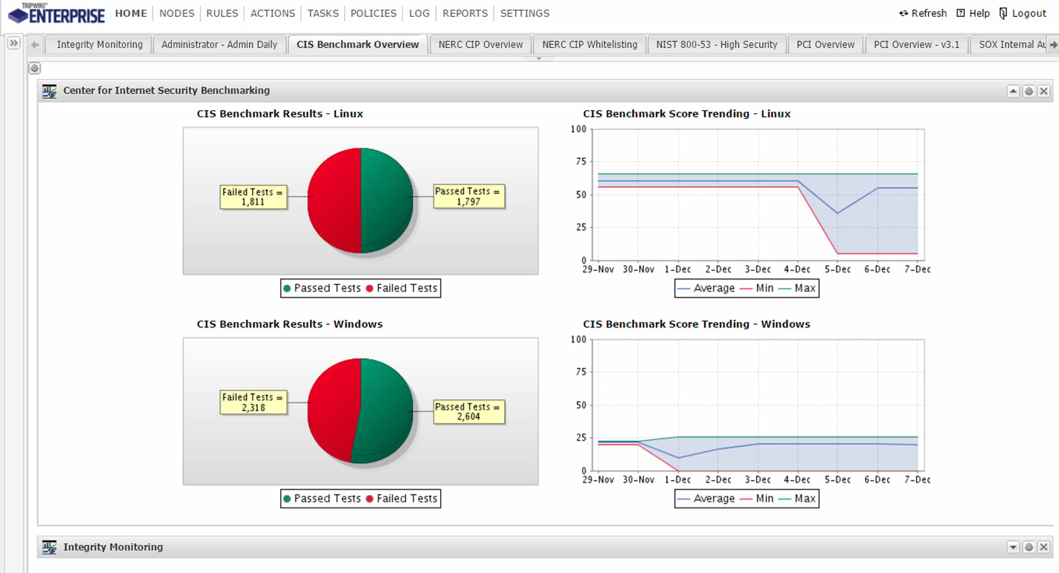Viewport: 1059px width, 573px height.
Task: Click the Integrity Monitoring widget icon
Action: (49, 547)
